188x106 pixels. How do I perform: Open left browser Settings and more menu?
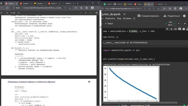pyautogui.click(x=98, y=8)
